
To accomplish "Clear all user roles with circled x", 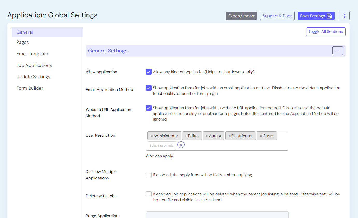I will pos(181,145).
